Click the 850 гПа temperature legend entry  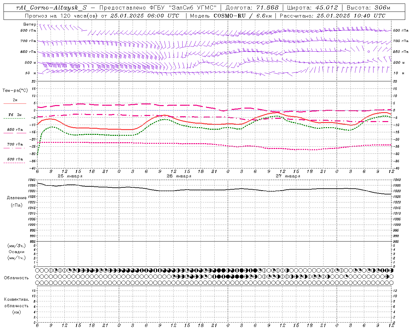[x=15, y=129]
